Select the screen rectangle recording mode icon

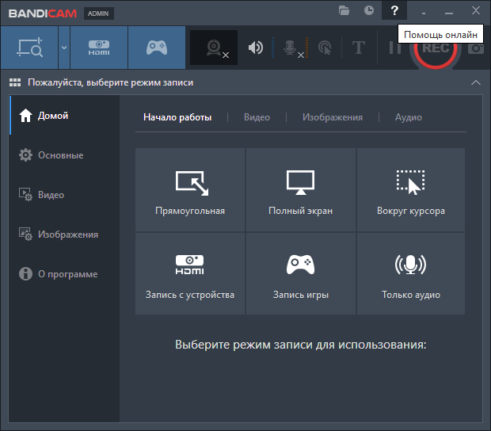(x=29, y=48)
